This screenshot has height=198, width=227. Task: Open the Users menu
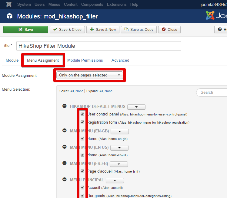point(39,4)
